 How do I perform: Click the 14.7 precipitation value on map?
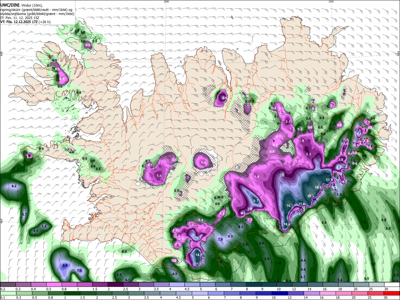[290, 206]
